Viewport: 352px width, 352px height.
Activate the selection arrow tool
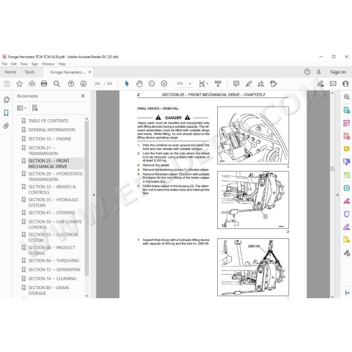127,84
